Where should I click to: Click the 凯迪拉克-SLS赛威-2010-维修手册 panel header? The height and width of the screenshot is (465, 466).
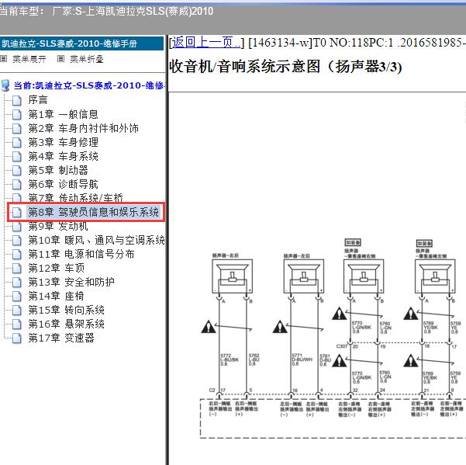81,43
